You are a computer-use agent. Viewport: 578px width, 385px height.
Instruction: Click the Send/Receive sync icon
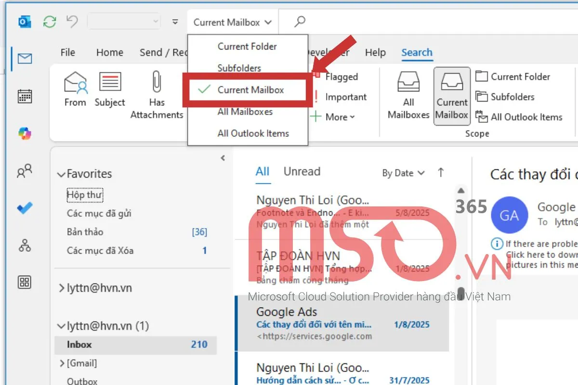[x=49, y=22]
